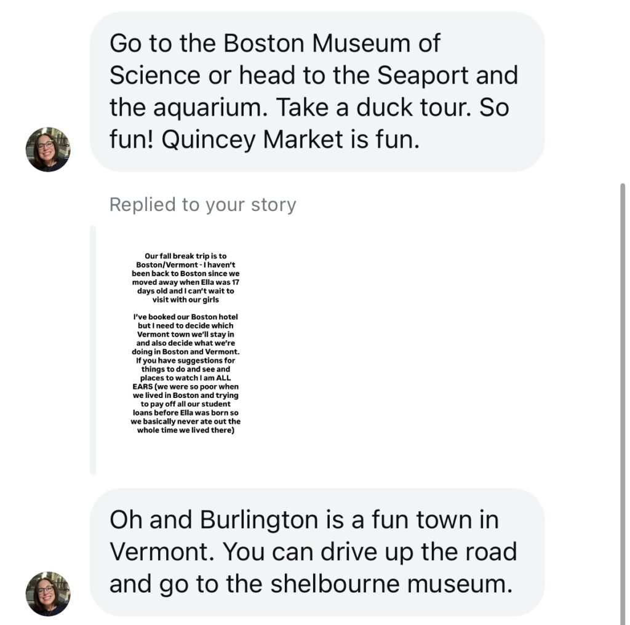Click "Go to the Boston Museum of" line

click(275, 44)
